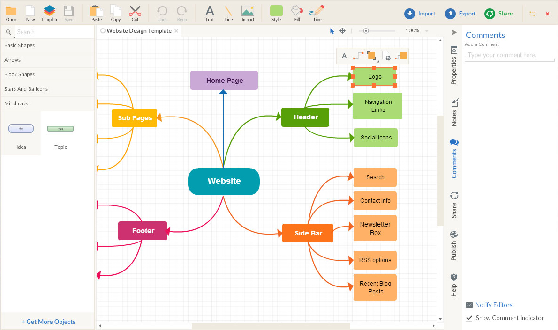Click the Import image icon in toolbar
The image size is (558, 330).
[x=248, y=11]
